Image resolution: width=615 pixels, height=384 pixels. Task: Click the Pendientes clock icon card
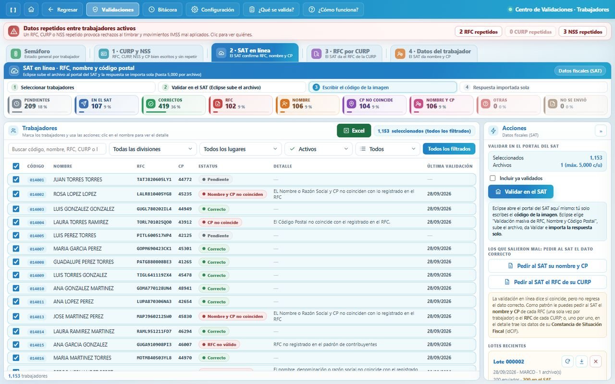17,104
